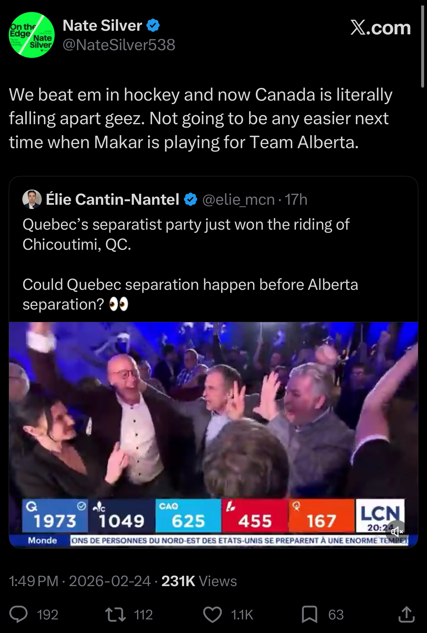Bookmark this tweet
Image resolution: width=427 pixels, height=633 pixels.
(x=309, y=614)
